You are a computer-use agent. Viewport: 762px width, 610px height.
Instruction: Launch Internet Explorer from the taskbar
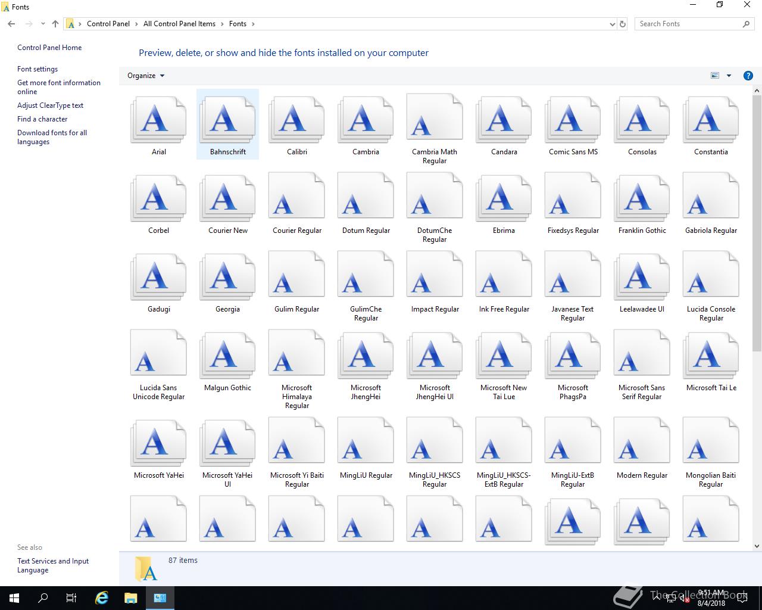tap(102, 598)
